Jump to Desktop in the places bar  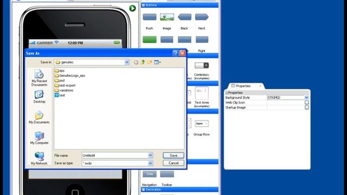tap(39, 96)
